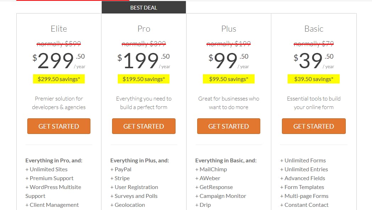This screenshot has width=372, height=210.
Task: Click the $199.50 savings highlight
Action: pyautogui.click(x=144, y=79)
